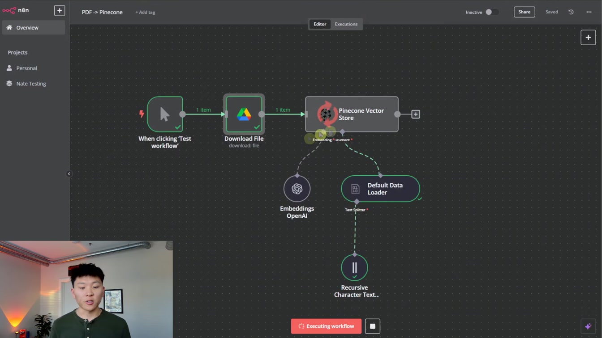Select the manual trigger node with cursor icon
The image size is (602, 338).
coord(165,114)
